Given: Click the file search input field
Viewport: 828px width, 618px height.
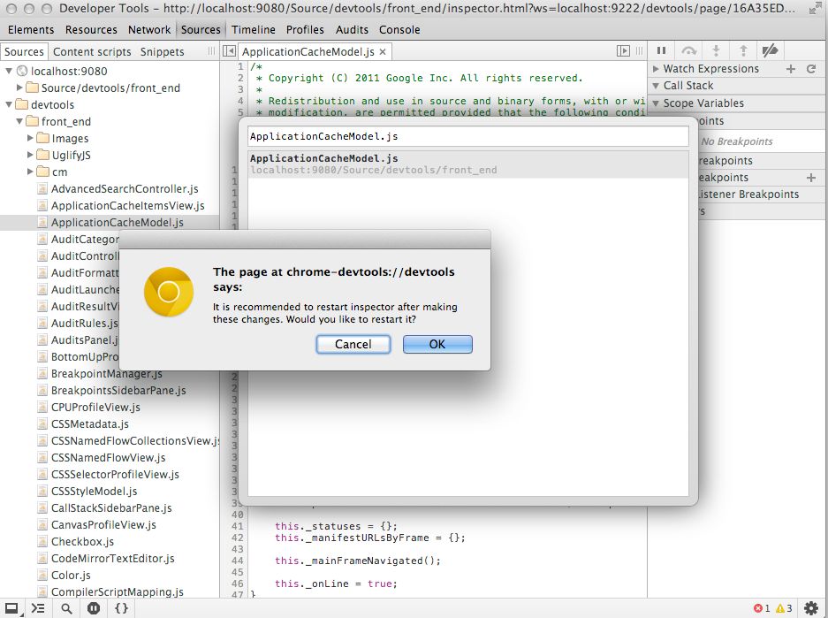Looking at the screenshot, I should (467, 136).
